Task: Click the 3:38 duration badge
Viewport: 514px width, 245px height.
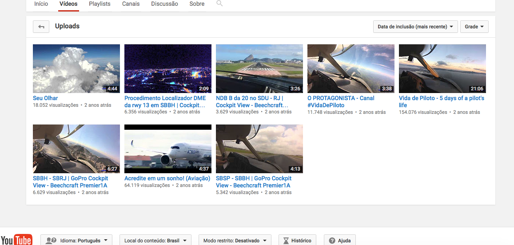Action: (x=386, y=89)
